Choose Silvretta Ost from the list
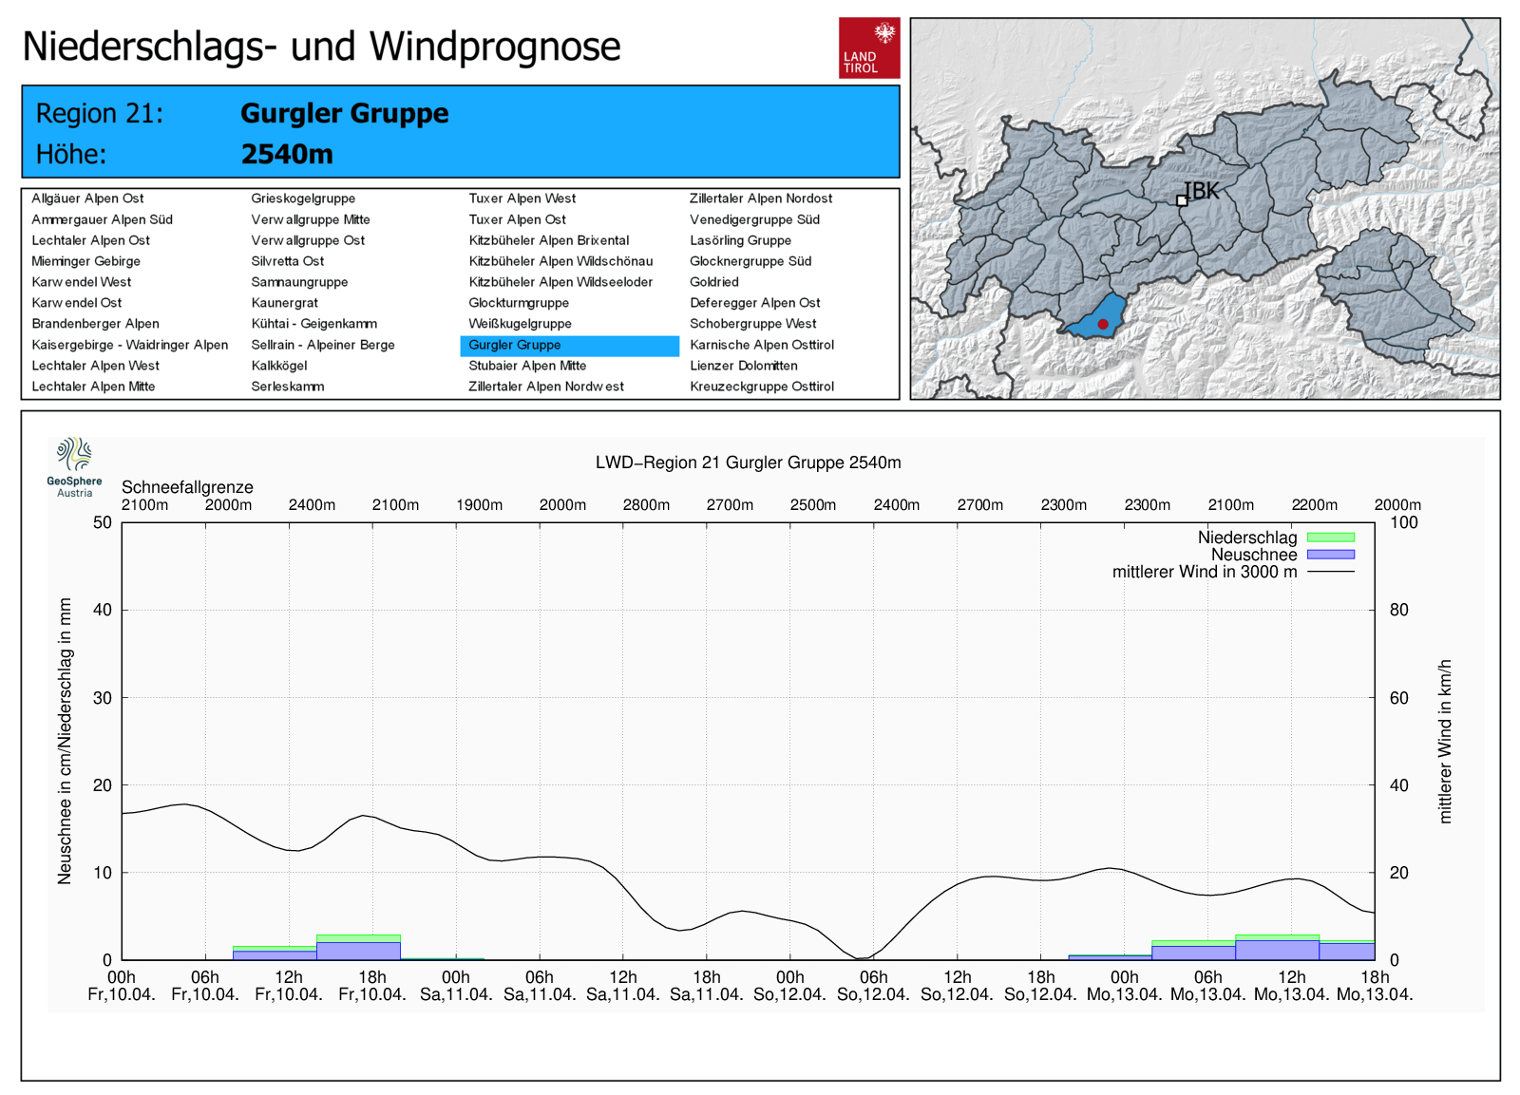The image size is (1520, 1095). click(x=287, y=261)
